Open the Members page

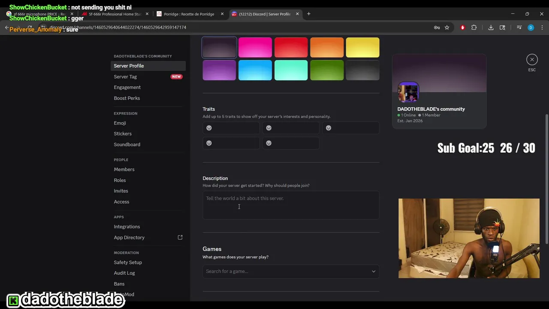point(148,169)
